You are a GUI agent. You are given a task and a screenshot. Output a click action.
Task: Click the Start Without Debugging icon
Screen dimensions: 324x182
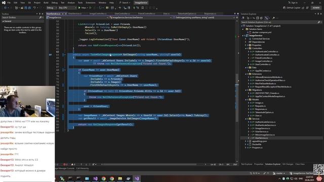(90, 8)
